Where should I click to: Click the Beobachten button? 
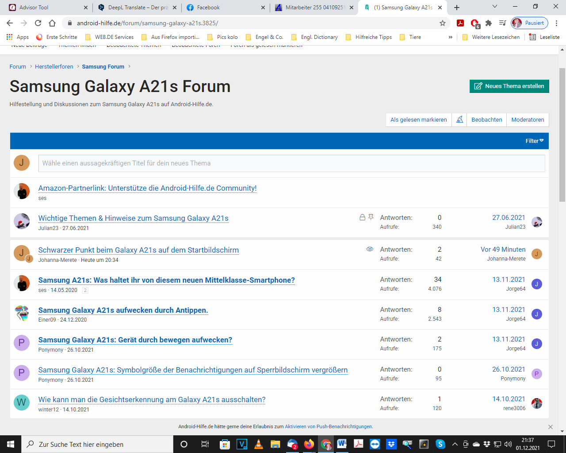[487, 119]
